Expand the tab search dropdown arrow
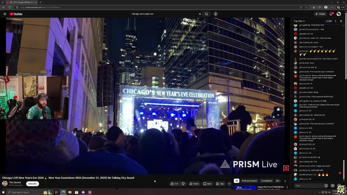The image size is (347, 195). (x=3, y=2)
